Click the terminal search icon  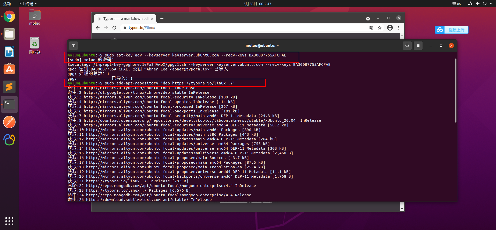407,46
